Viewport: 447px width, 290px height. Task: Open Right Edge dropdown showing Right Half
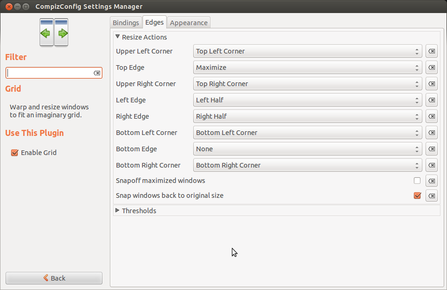tap(308, 116)
